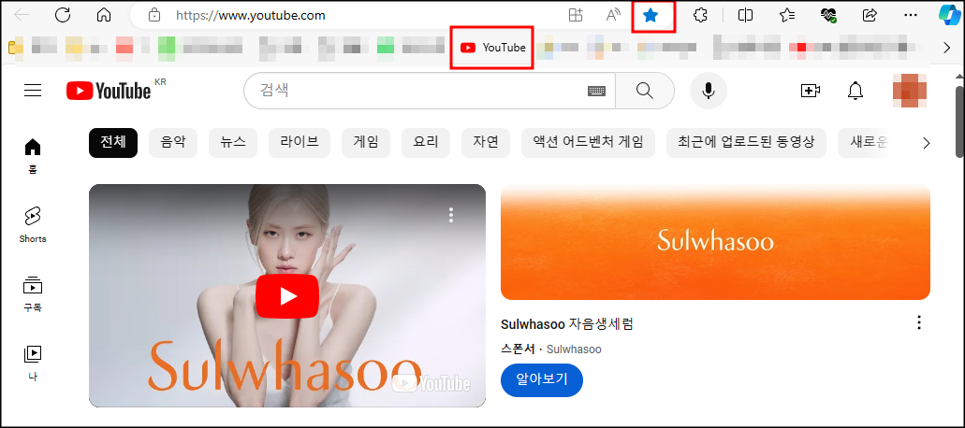Start voice search with microphone
Viewport: 965px width, 428px height.
(x=709, y=91)
